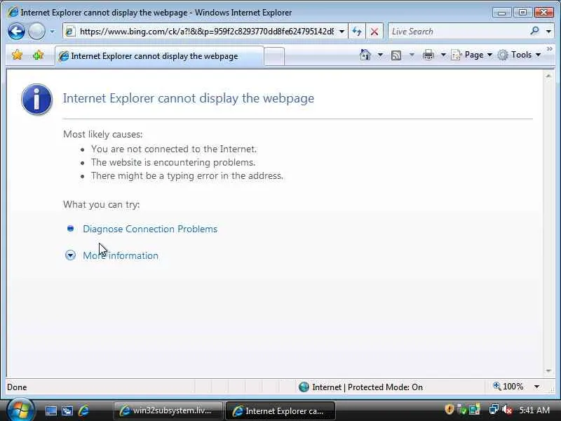
Task: Launch Internet Explorer from quick launch
Action: click(x=83, y=410)
